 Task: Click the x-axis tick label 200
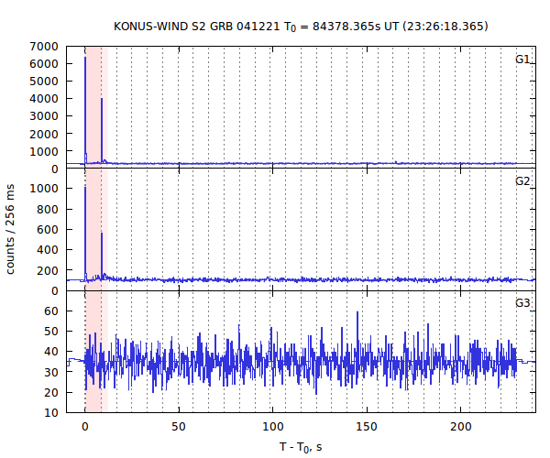[x=460, y=427]
